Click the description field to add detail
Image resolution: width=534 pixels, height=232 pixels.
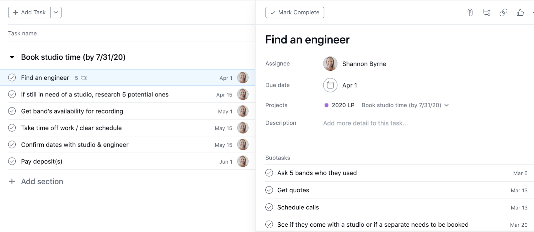[365, 123]
